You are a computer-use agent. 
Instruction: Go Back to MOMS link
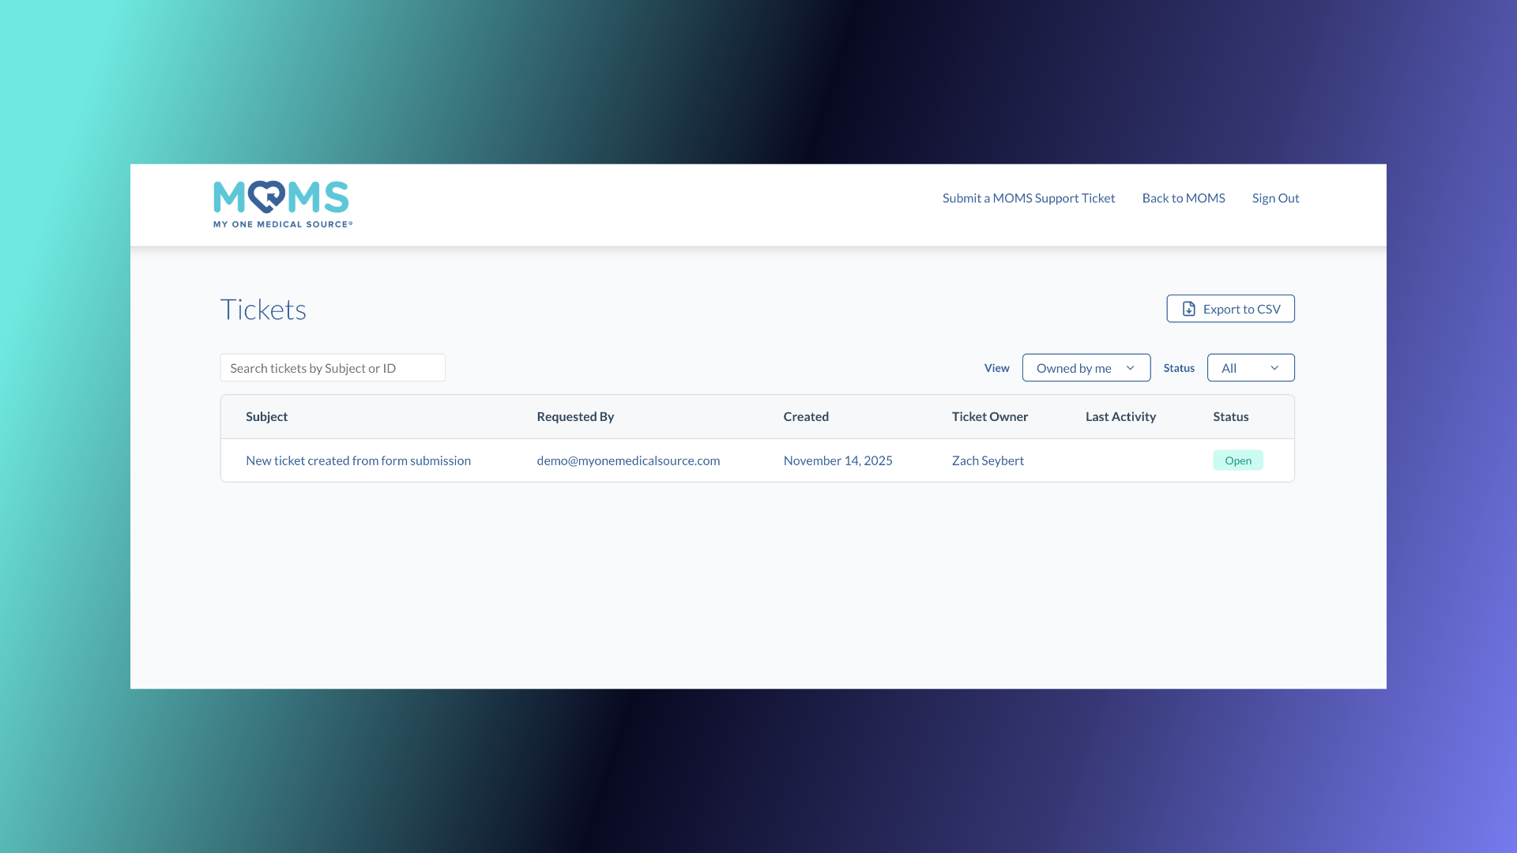coord(1183,198)
